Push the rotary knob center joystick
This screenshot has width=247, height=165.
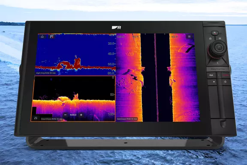point(219,47)
